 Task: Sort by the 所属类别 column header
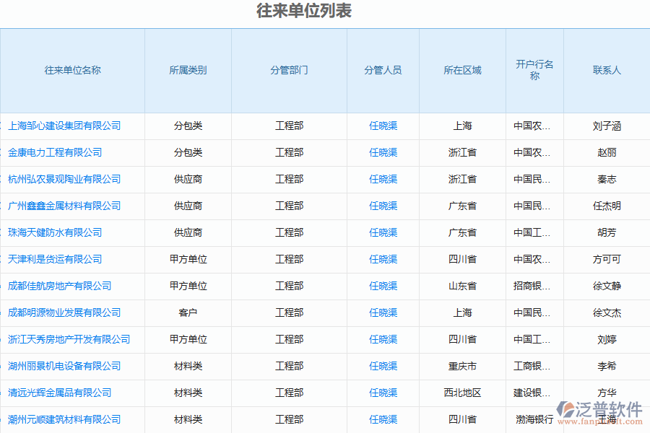click(188, 70)
